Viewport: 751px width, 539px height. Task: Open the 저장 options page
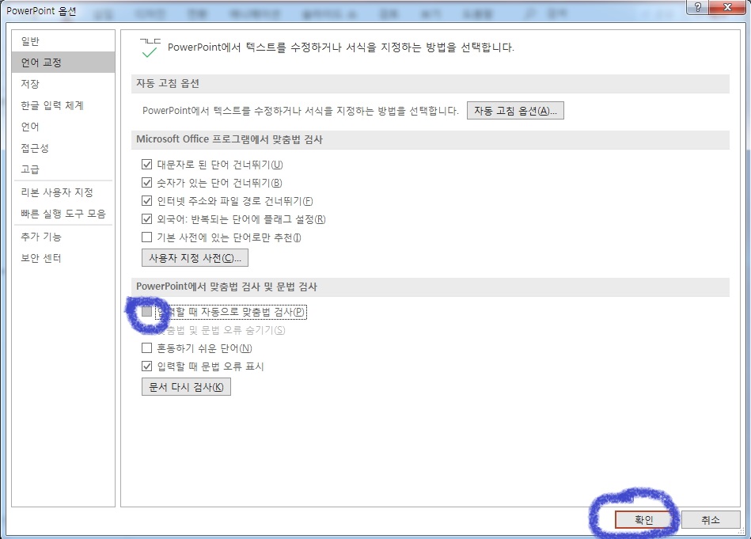[x=63, y=84]
